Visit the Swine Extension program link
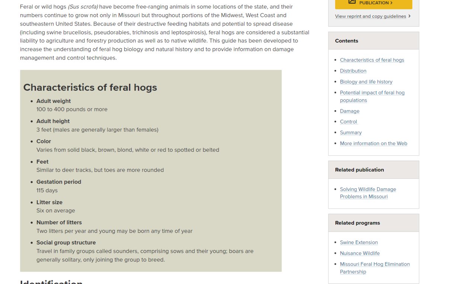Viewport: 476px width, 284px height. [x=359, y=242]
